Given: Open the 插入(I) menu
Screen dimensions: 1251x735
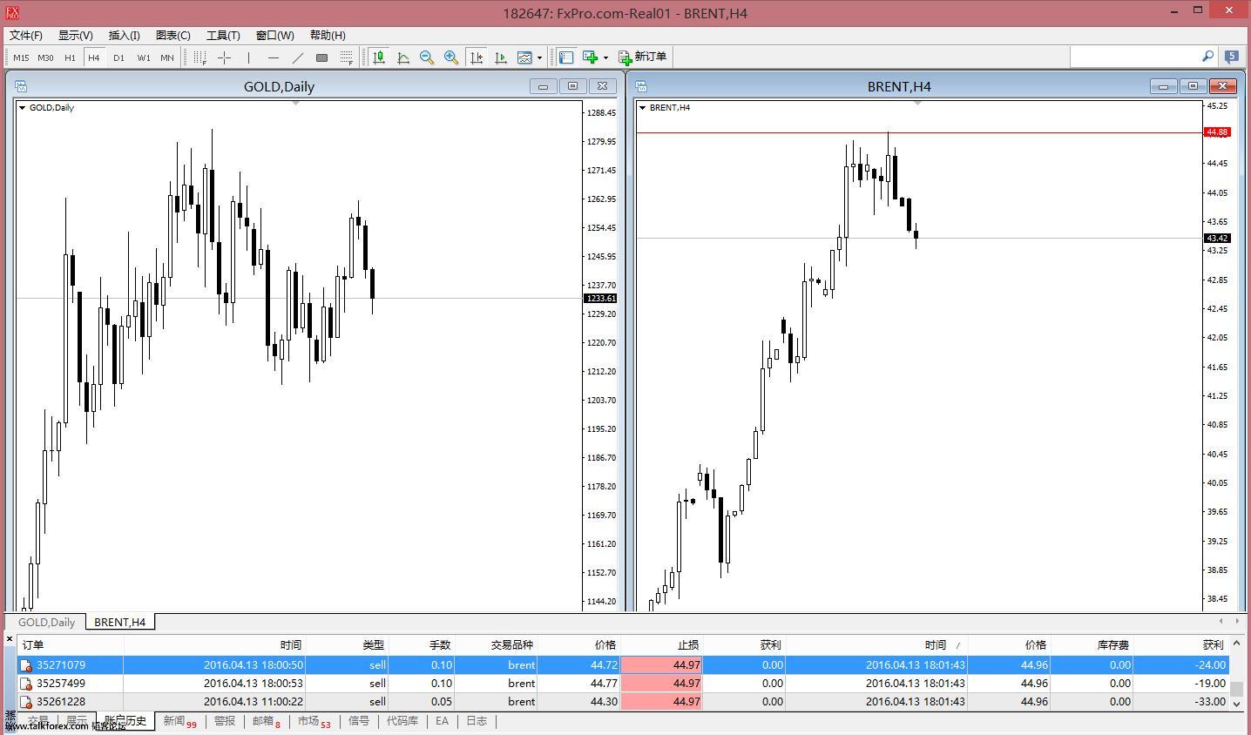Looking at the screenshot, I should (x=125, y=35).
